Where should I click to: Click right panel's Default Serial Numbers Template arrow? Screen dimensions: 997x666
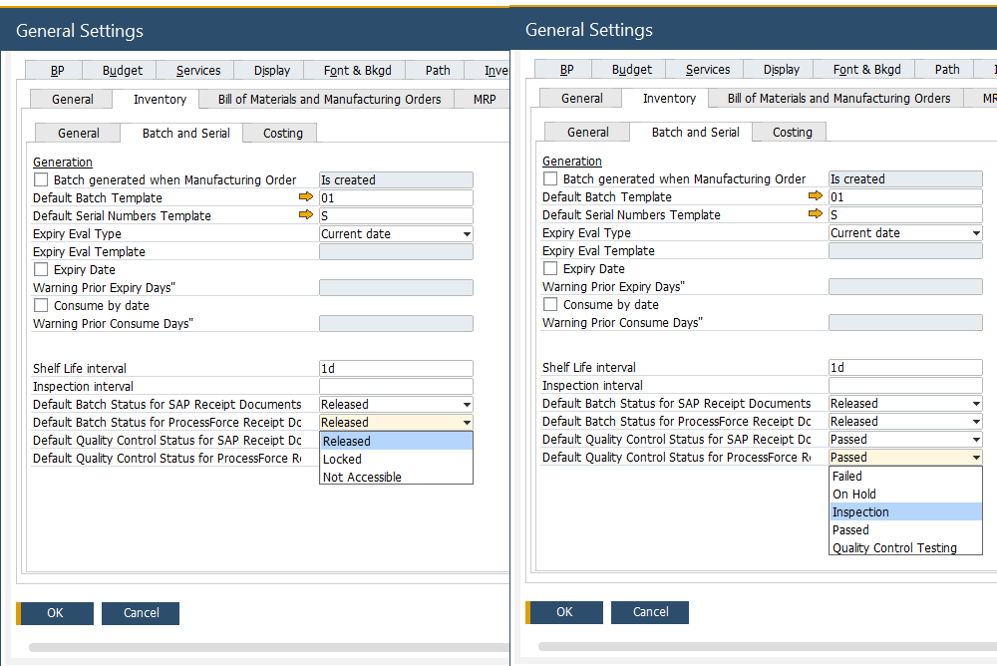point(815,214)
